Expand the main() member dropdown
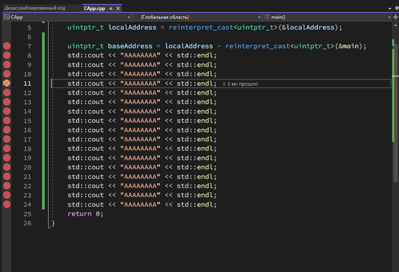 coord(389,17)
